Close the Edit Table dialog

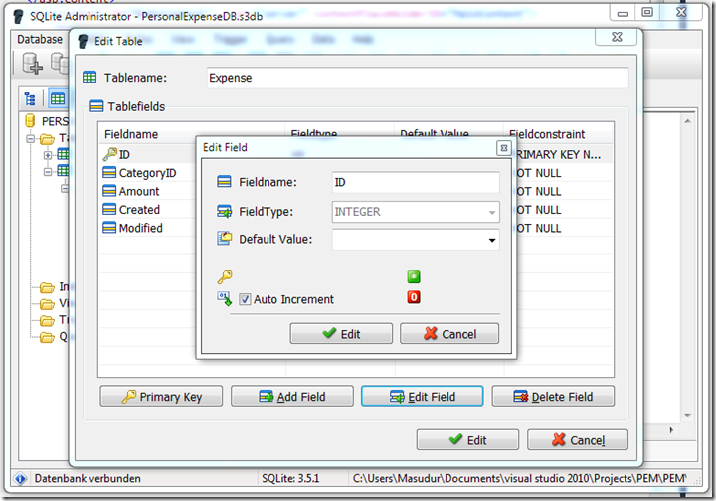617,37
